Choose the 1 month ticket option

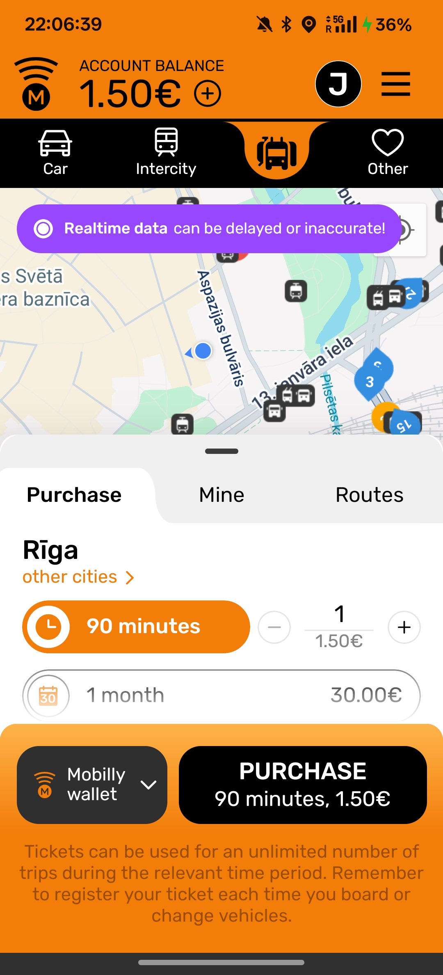[221, 695]
